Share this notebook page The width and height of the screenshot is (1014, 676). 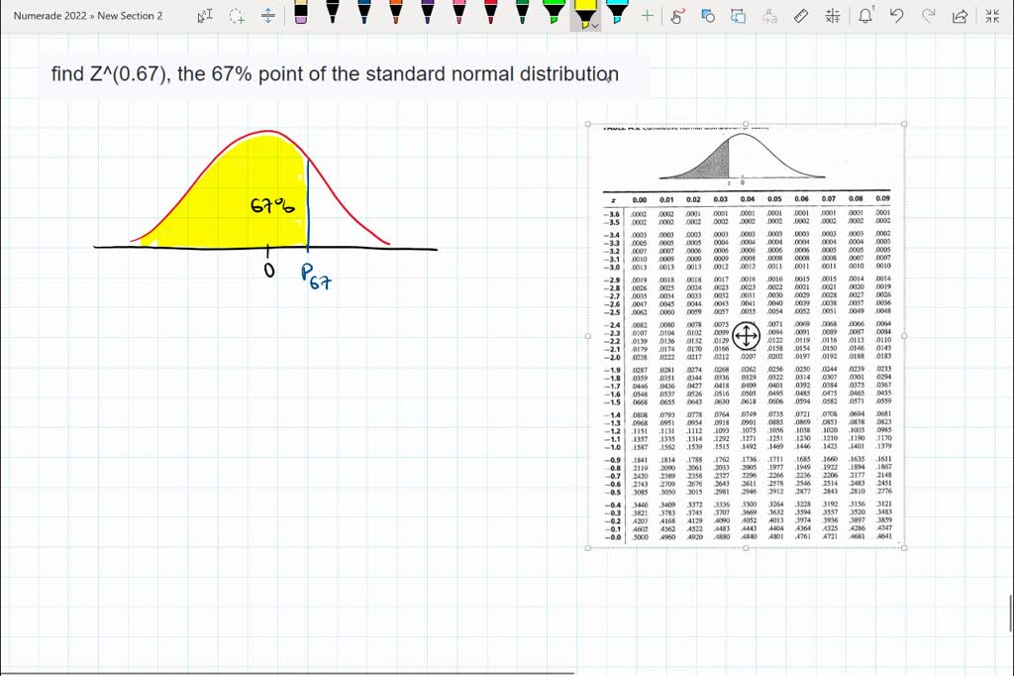pyautogui.click(x=959, y=16)
